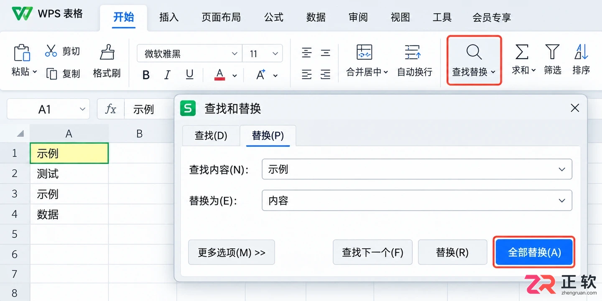Image resolution: width=602 pixels, height=301 pixels.
Task: Select cell A4 containing 数据
Action: pos(69,214)
